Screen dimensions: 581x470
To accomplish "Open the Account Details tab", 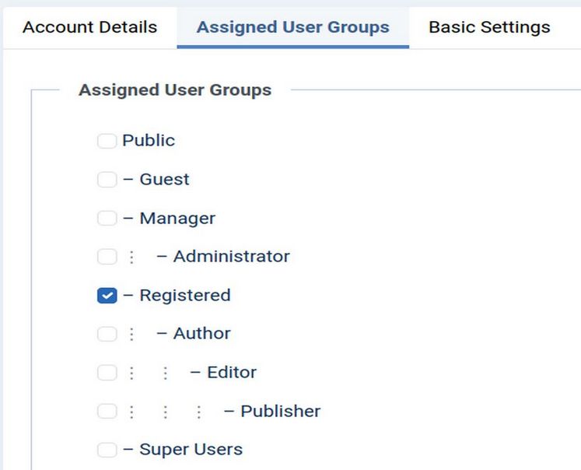I will point(89,27).
